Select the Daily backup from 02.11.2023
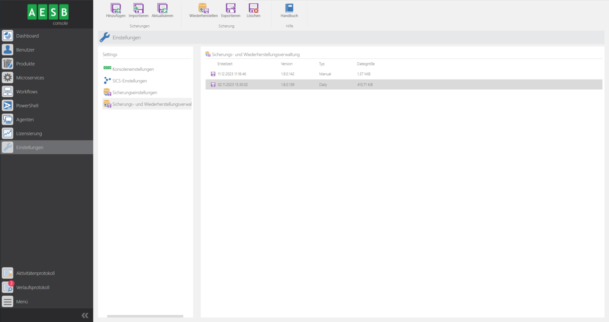The image size is (609, 322). 232,85
